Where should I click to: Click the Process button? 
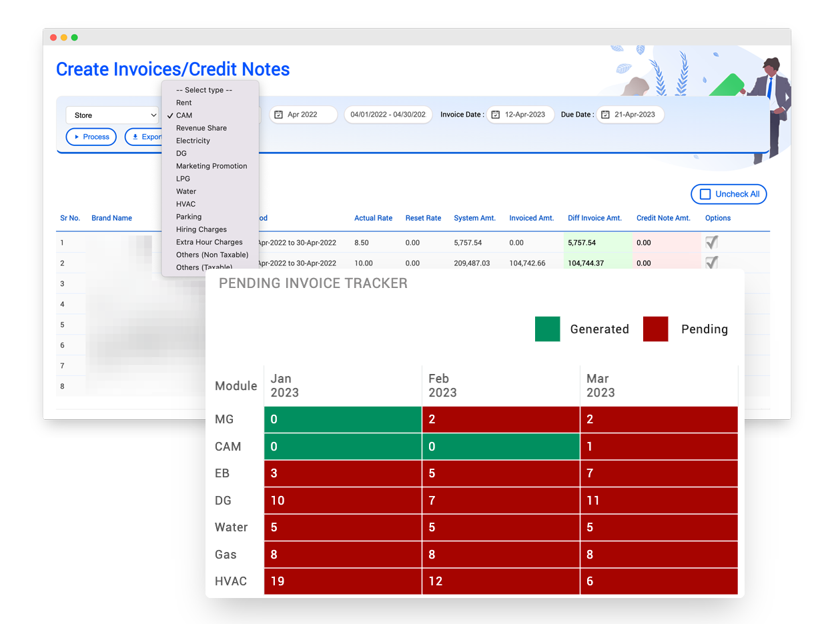coord(91,137)
